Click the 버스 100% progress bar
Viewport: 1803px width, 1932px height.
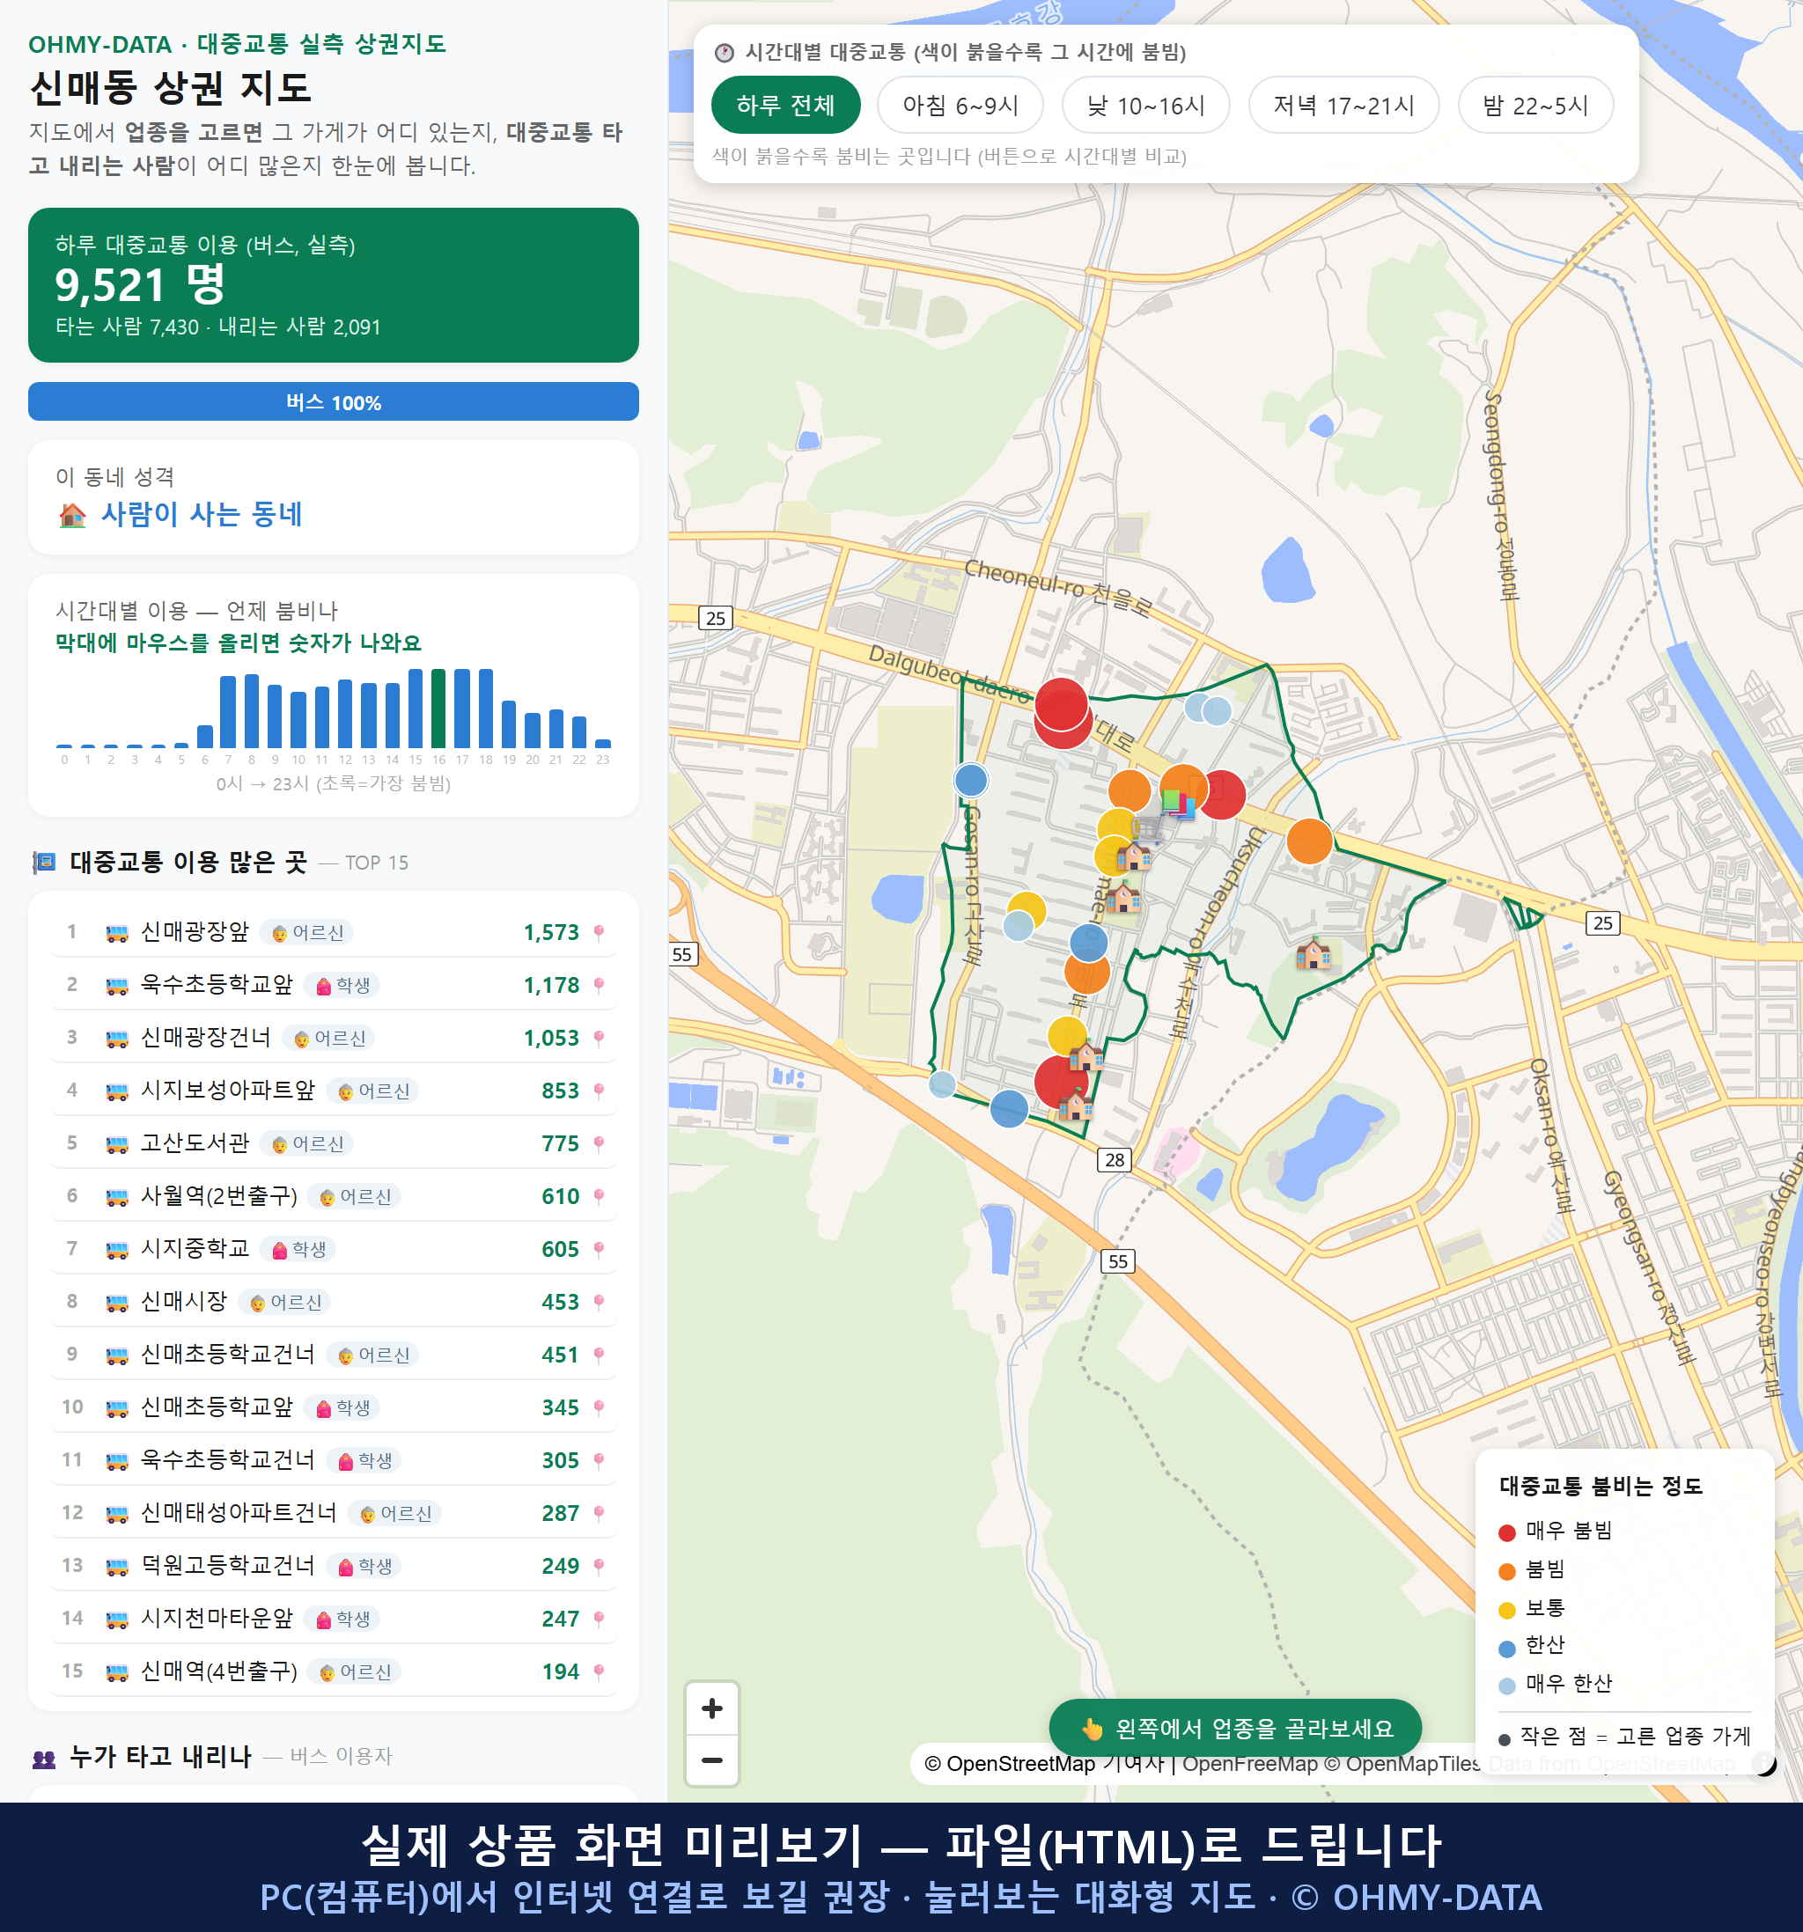click(334, 401)
